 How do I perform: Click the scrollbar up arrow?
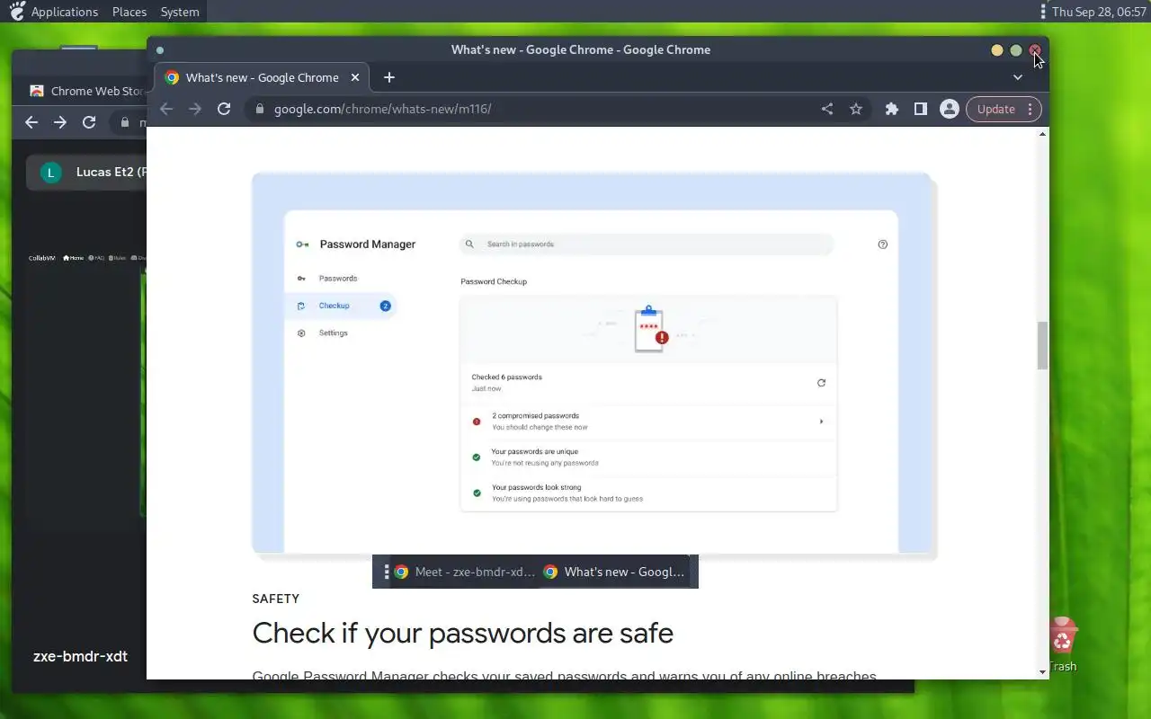[x=1043, y=134]
